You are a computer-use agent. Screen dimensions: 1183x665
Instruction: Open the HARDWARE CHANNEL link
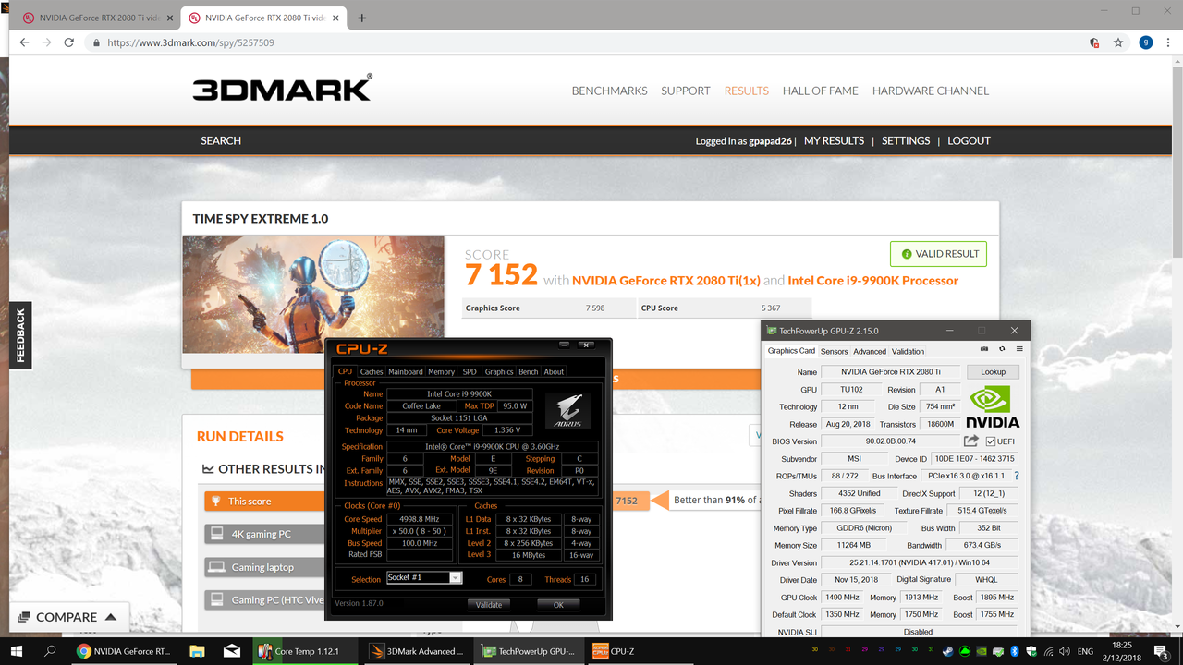click(x=931, y=91)
